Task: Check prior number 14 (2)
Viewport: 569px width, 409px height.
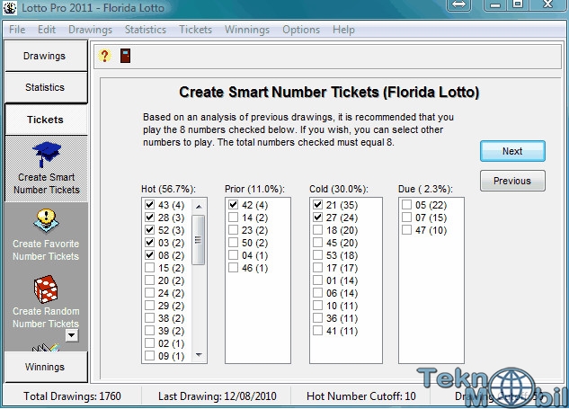Action: click(234, 218)
